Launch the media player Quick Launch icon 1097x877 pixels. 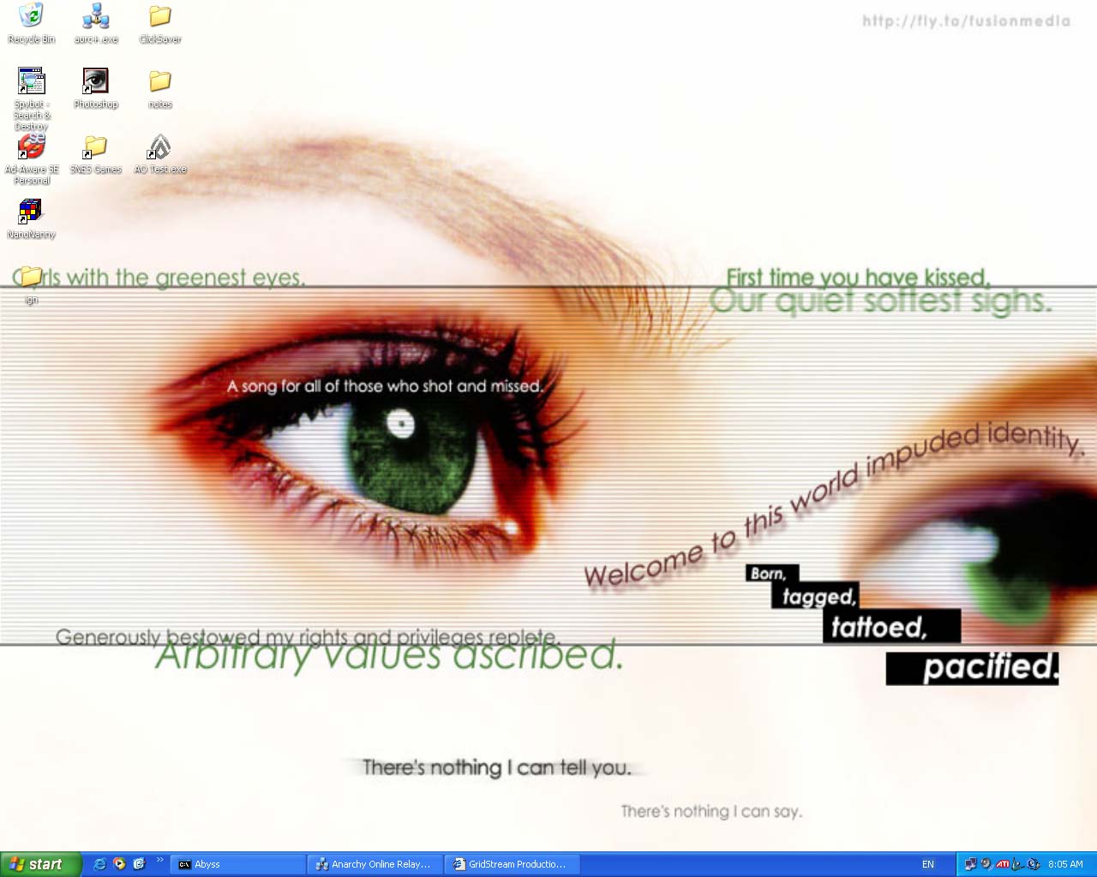coord(119,864)
